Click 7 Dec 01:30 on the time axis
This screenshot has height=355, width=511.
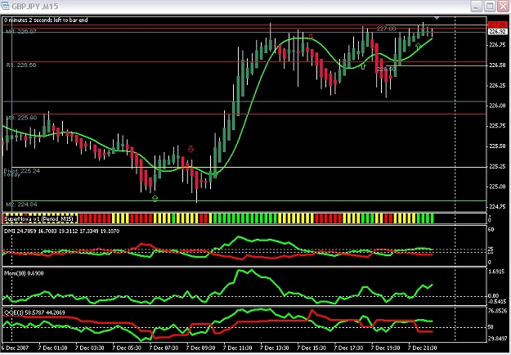pyautogui.click(x=53, y=348)
